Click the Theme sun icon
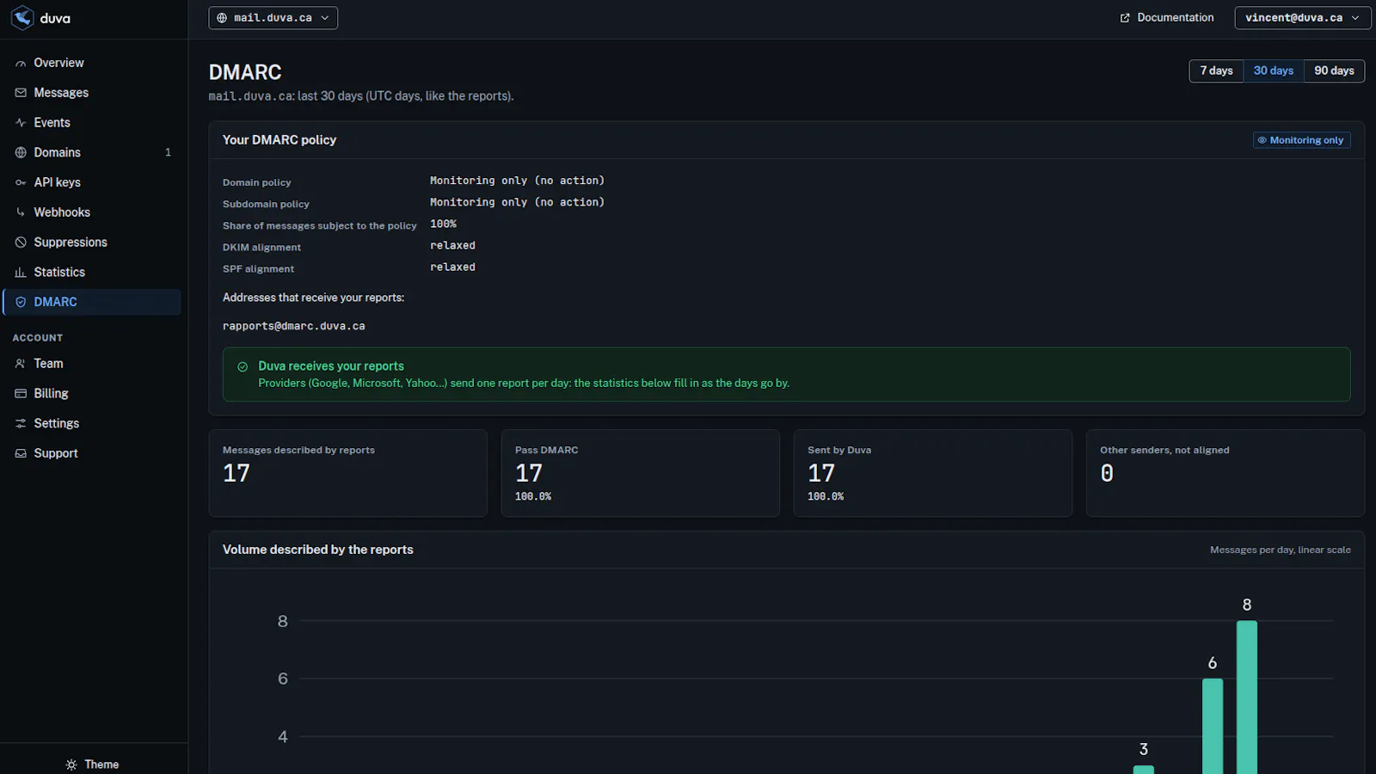Viewport: 1376px width, 774px height. pyautogui.click(x=71, y=765)
